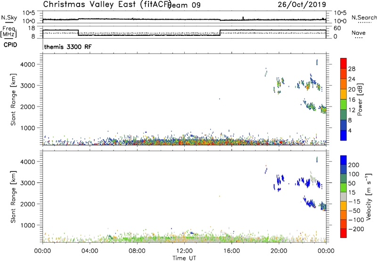Select the text themis 3300 RF
Viewport: 377px width, 261px height.
[x=68, y=47]
